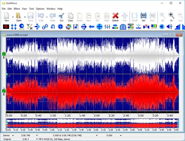
Task: Open the Effect menu
Action: (17, 9)
